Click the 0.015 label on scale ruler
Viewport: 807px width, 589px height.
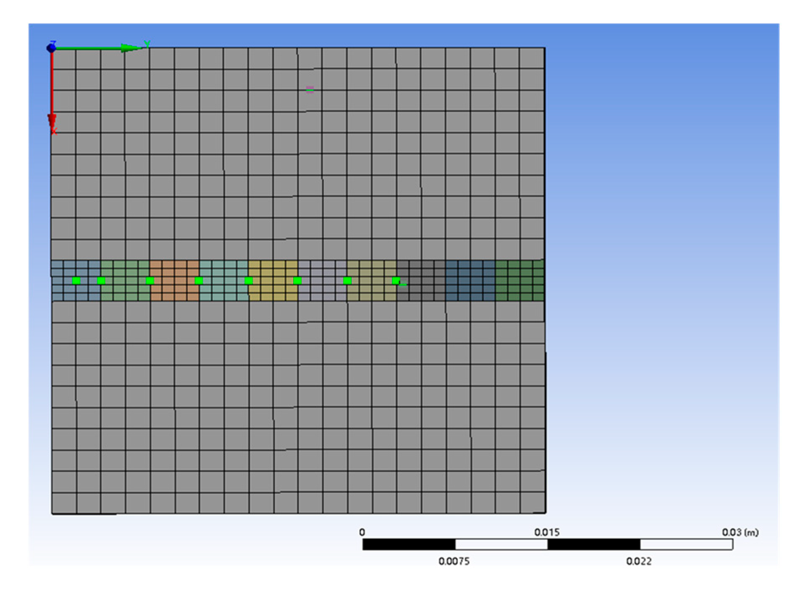point(547,532)
